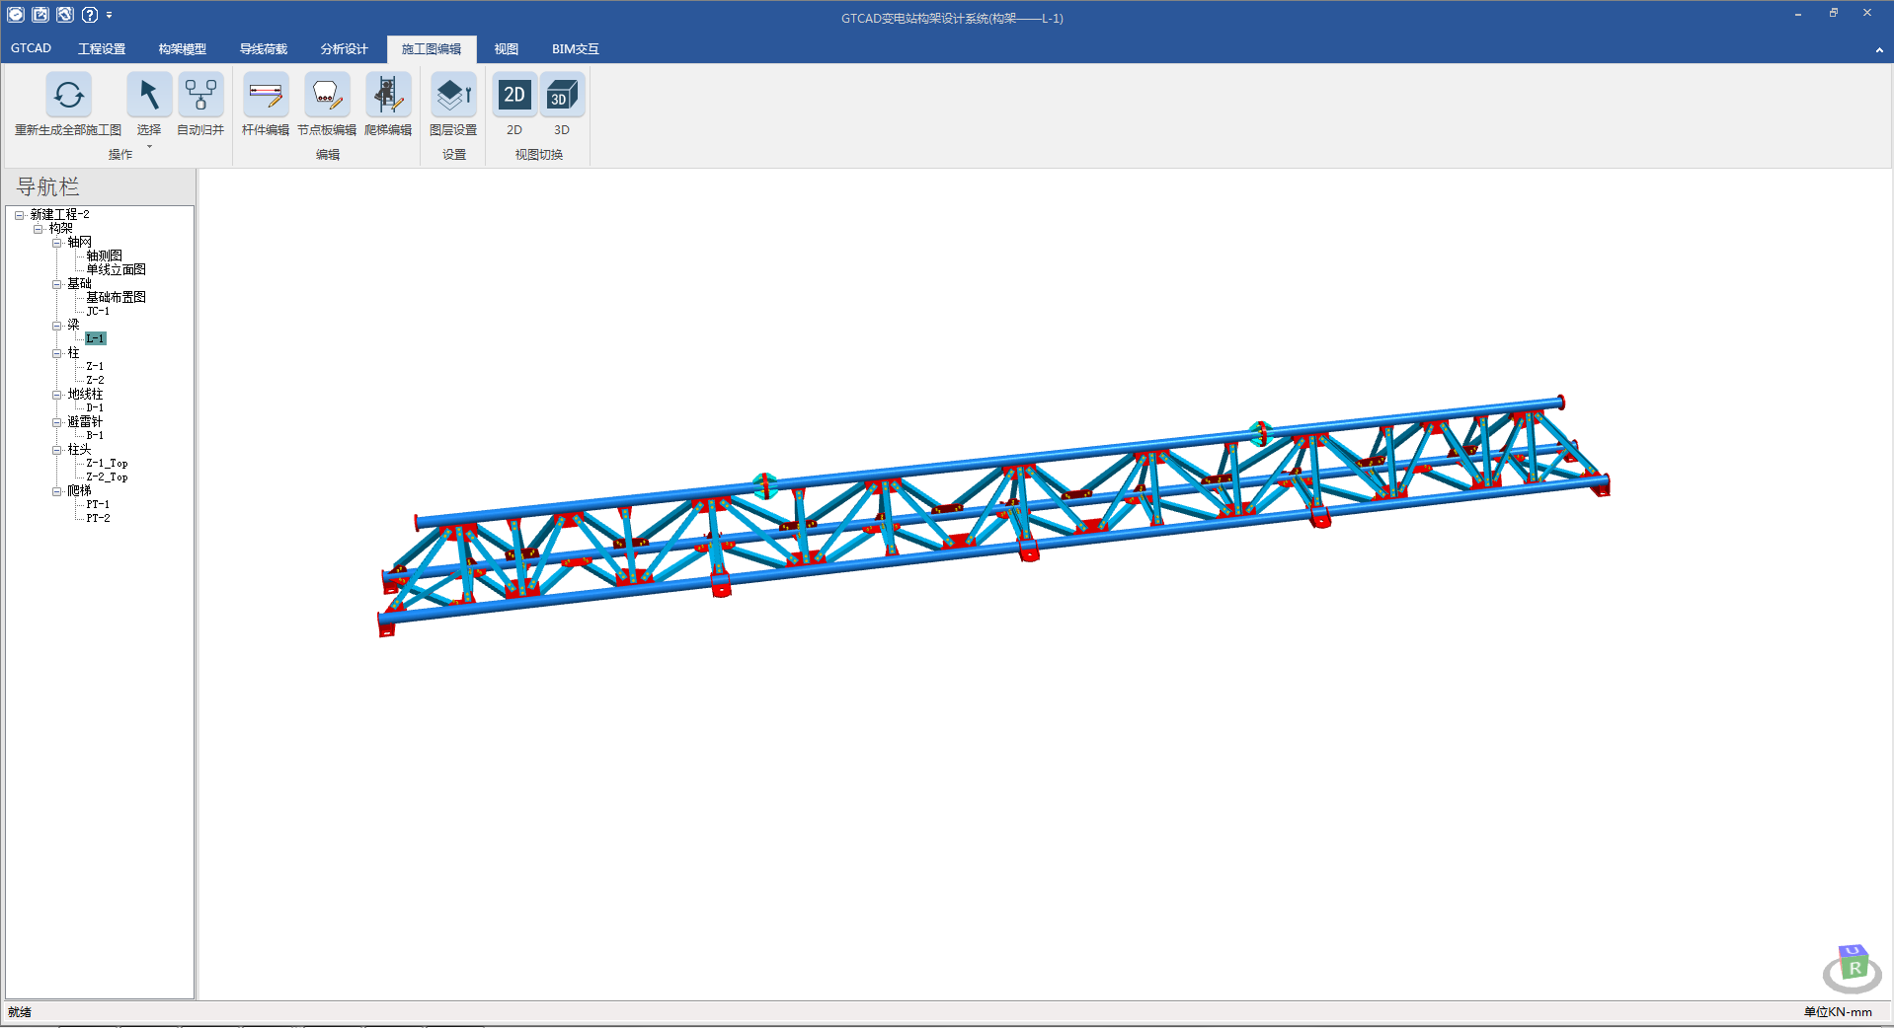
Task: Collapse the ribbon with the chevron
Action: click(x=1878, y=50)
